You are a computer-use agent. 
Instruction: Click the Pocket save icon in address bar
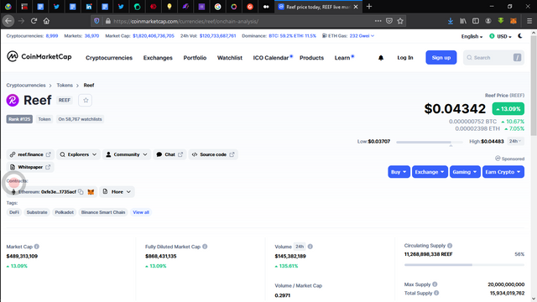coord(389,21)
